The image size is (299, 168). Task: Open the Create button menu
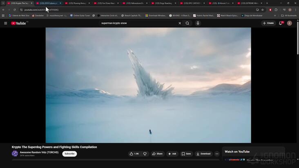[268, 23]
